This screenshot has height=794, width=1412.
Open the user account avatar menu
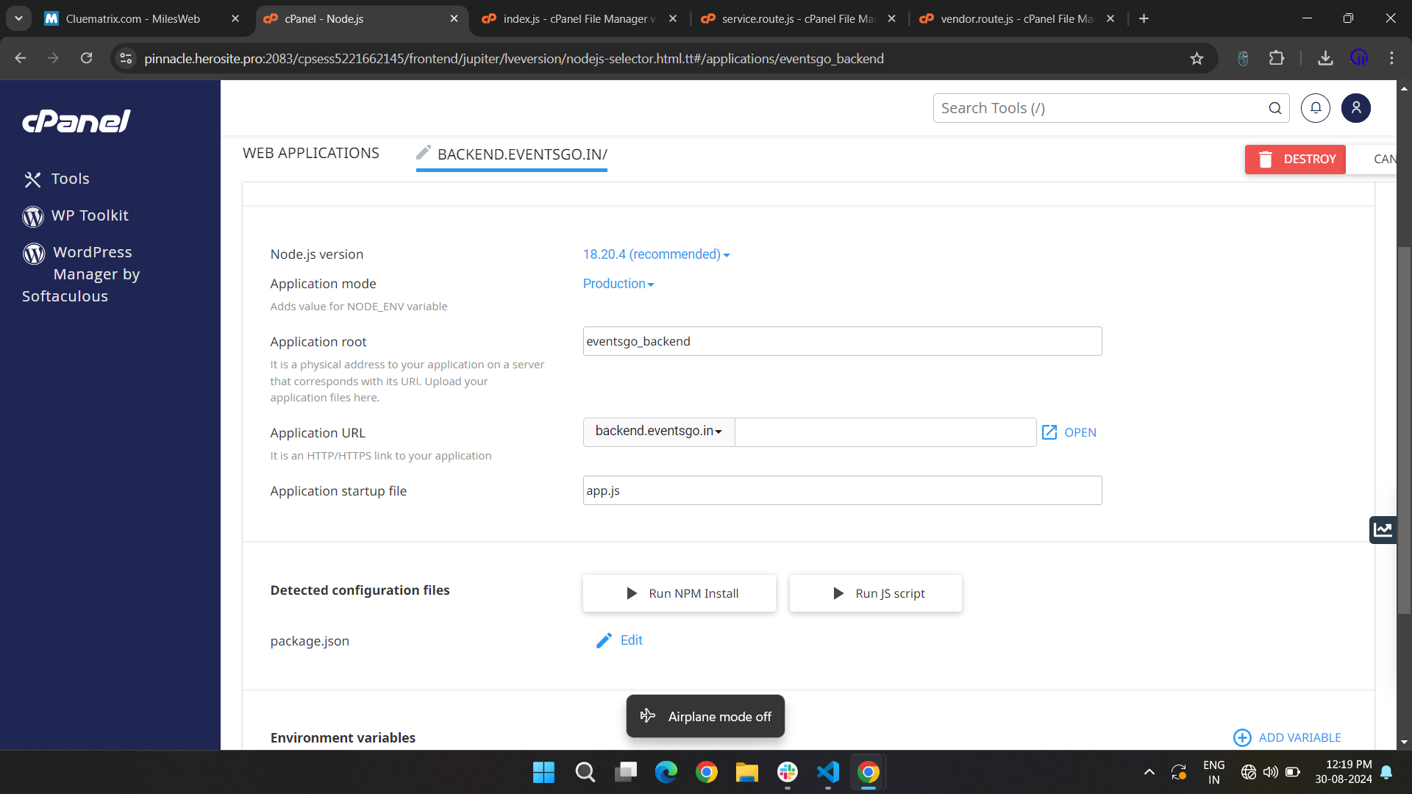1355,108
